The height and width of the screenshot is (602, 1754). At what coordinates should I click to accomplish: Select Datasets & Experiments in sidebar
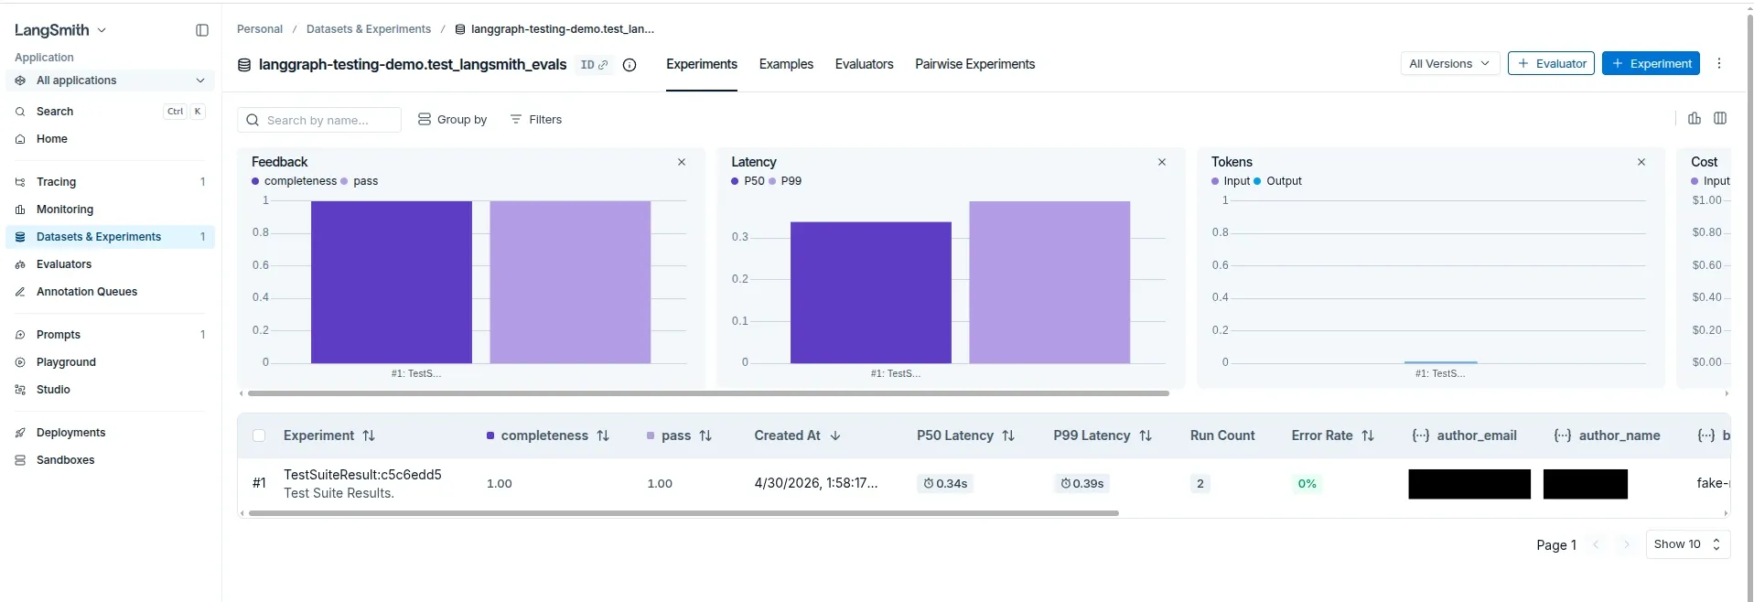click(x=110, y=237)
